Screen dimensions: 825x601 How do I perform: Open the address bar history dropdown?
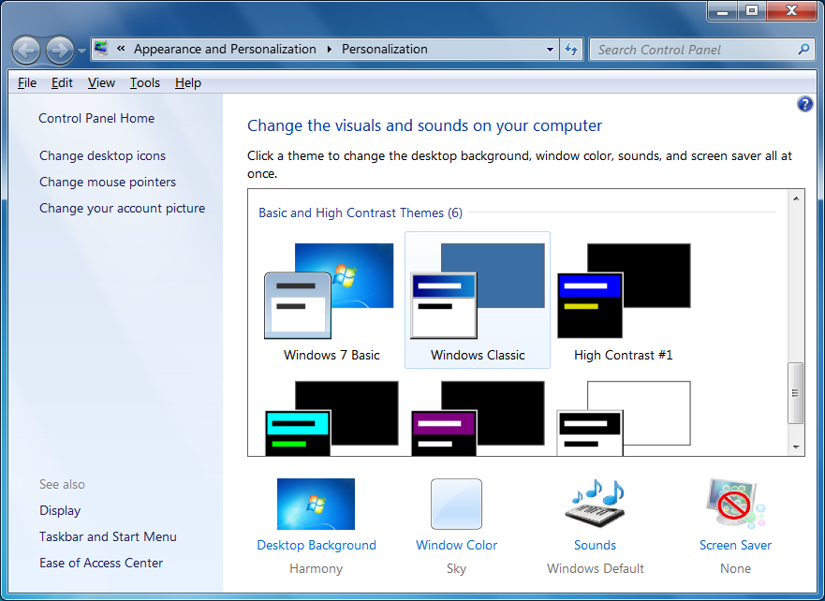550,50
